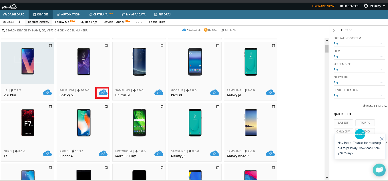Connect to the Galaxy S9 device
The height and width of the screenshot is (181, 388).
[103, 92]
